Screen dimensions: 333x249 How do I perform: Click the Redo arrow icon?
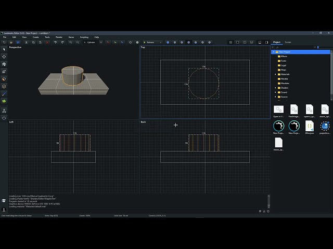point(62,43)
